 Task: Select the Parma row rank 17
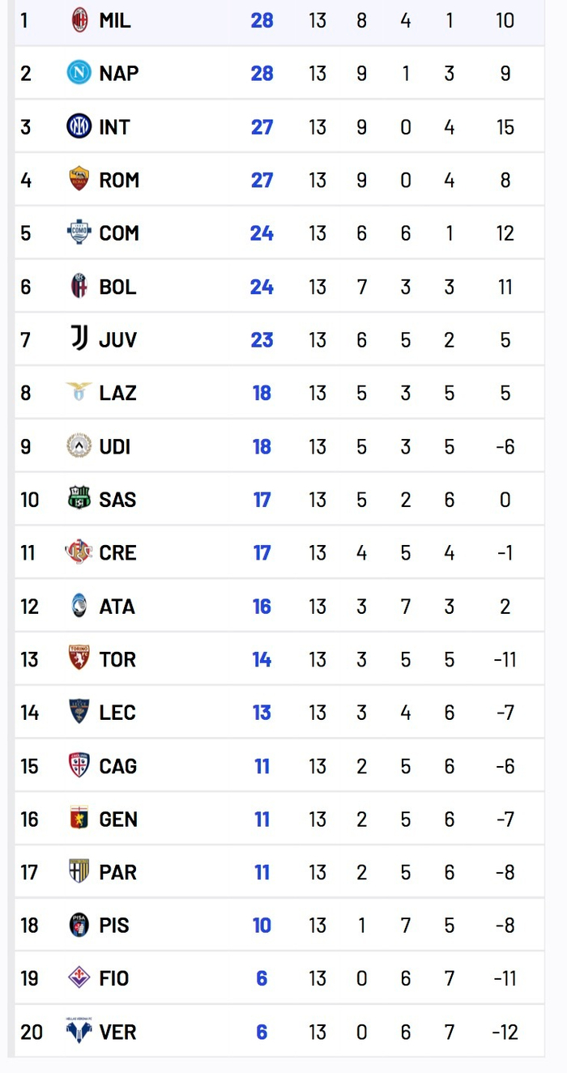[29, 872]
